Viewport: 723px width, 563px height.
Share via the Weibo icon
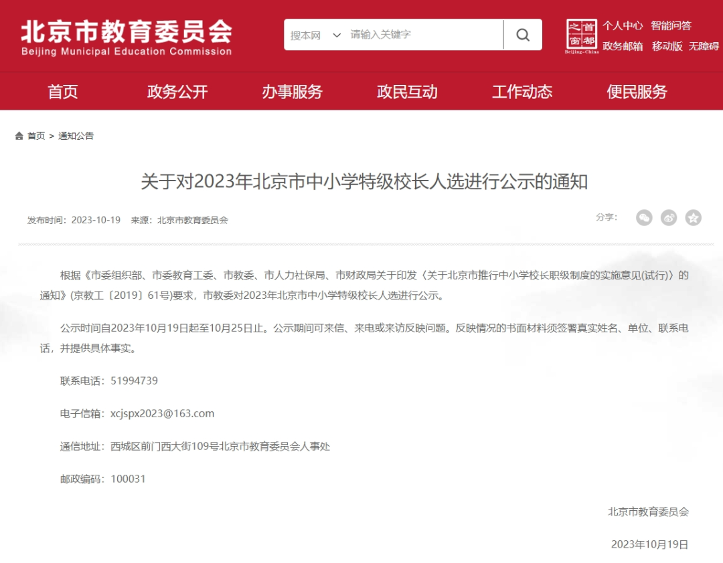pos(669,217)
